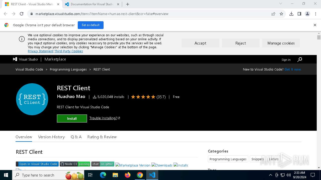Screen dimensions: 321x180
Task: Open the Windows Start menu
Action: [6, 175]
